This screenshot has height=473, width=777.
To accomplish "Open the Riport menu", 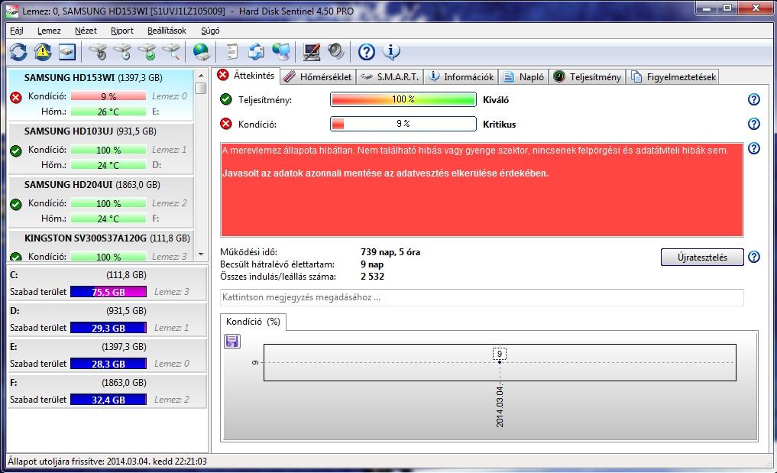I will coord(122,31).
